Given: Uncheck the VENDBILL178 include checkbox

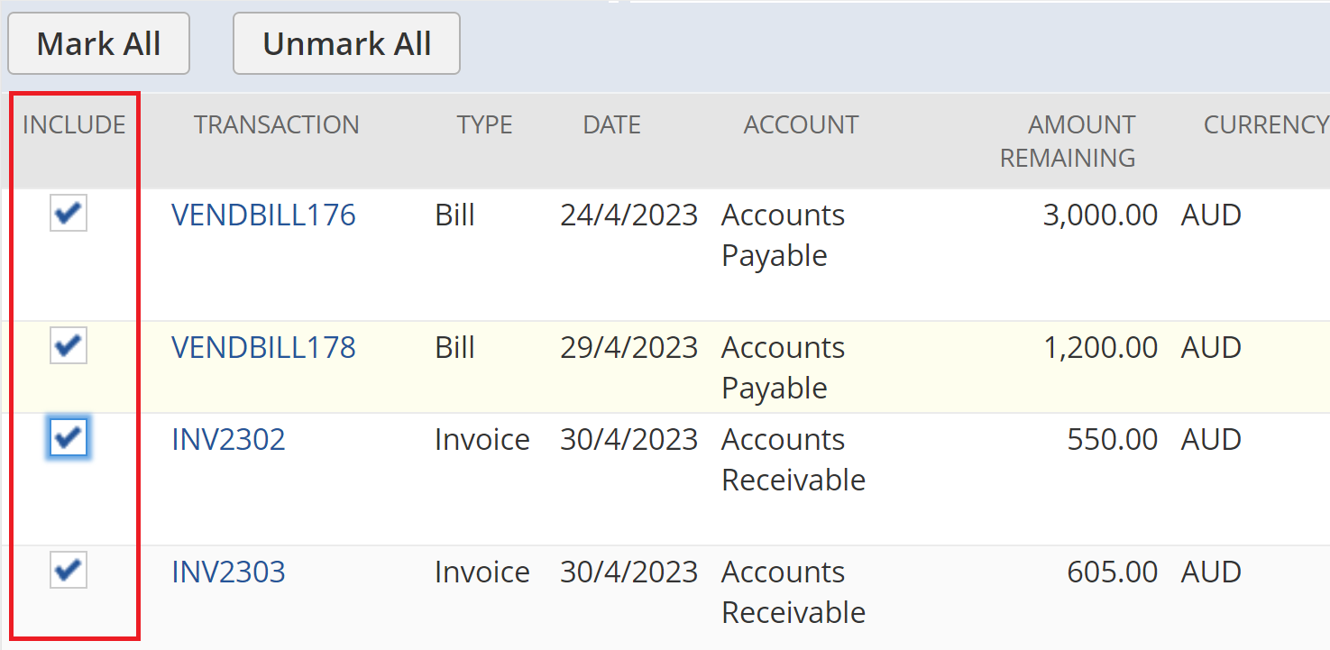Looking at the screenshot, I should pyautogui.click(x=69, y=346).
